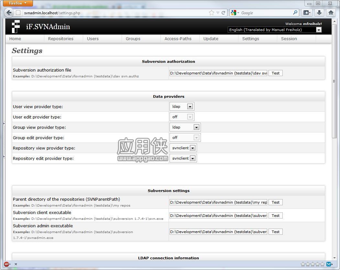Click the search magnifier icon

(x=295, y=13)
